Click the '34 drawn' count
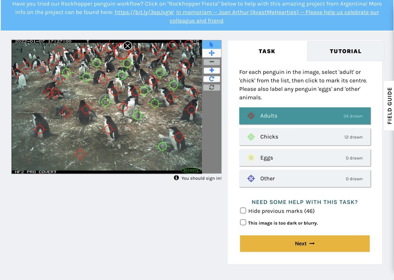This screenshot has width=394, height=280. tap(353, 116)
